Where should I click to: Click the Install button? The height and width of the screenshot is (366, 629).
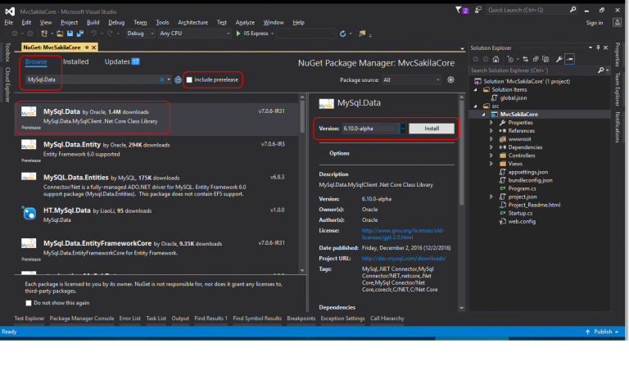click(430, 129)
